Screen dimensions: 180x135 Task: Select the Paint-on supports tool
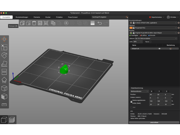(4, 80)
